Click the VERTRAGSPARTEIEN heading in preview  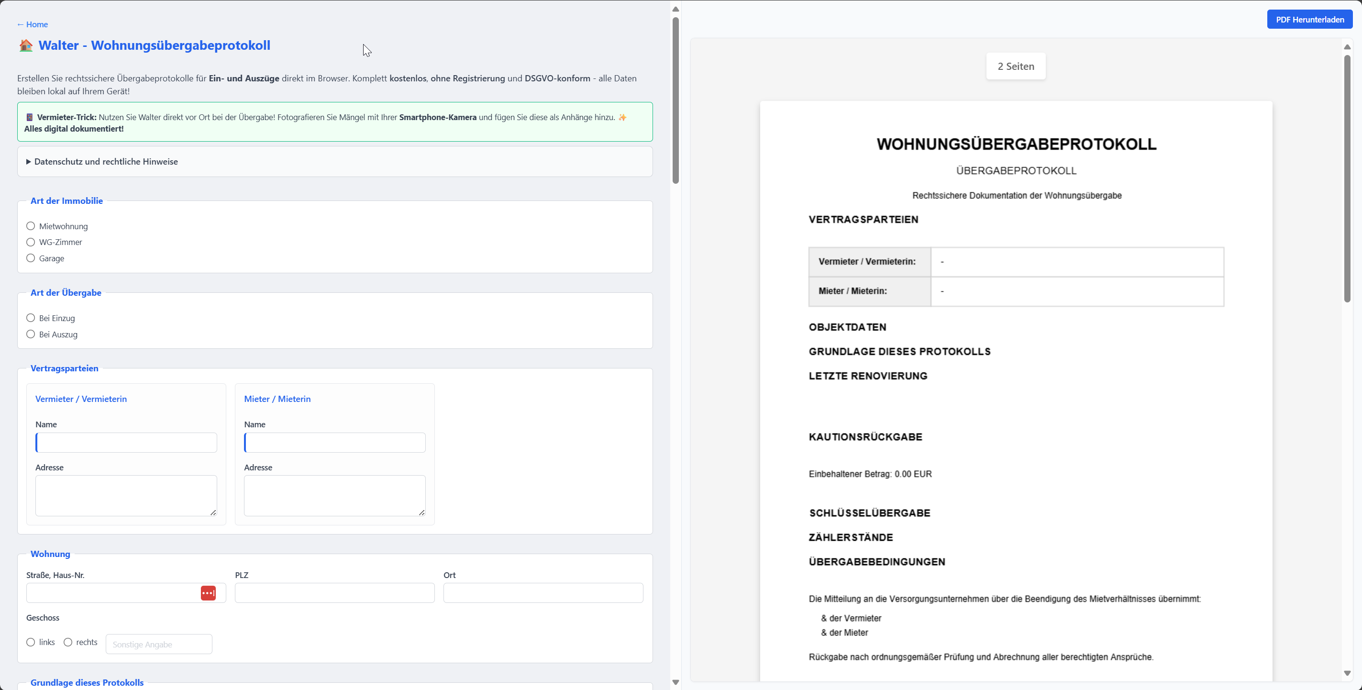click(x=864, y=220)
